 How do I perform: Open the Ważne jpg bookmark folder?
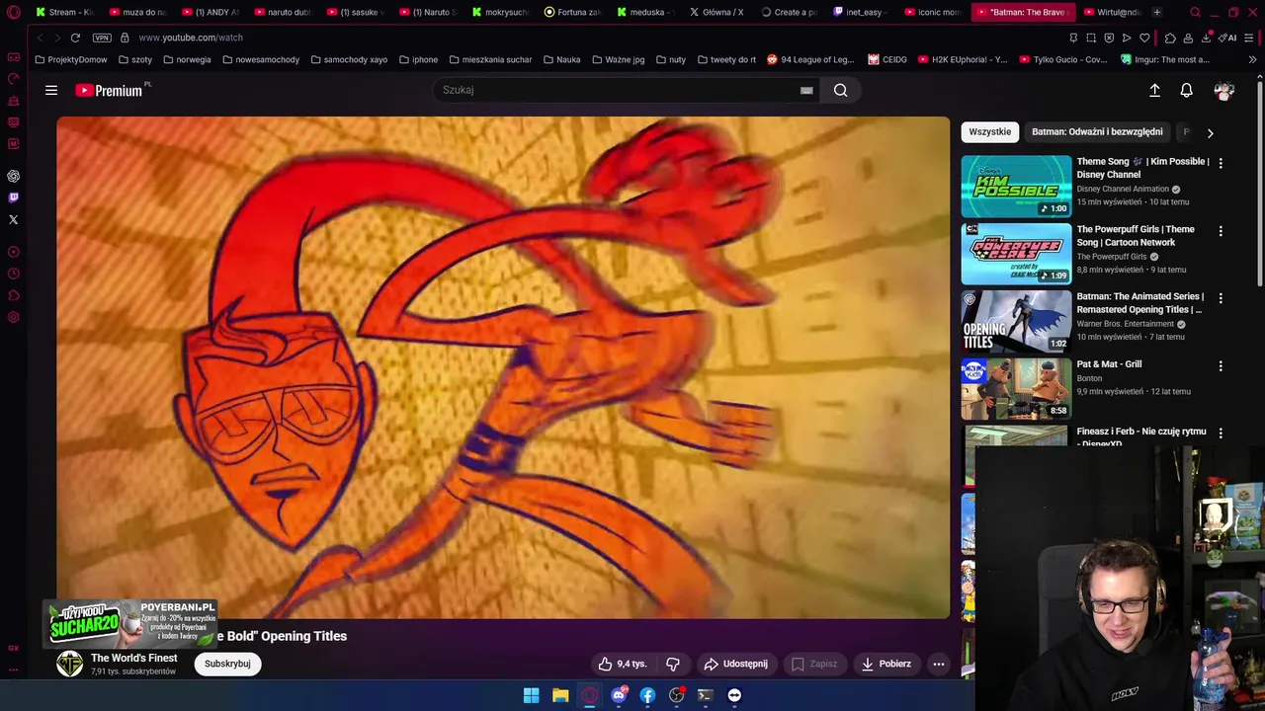[618, 59]
